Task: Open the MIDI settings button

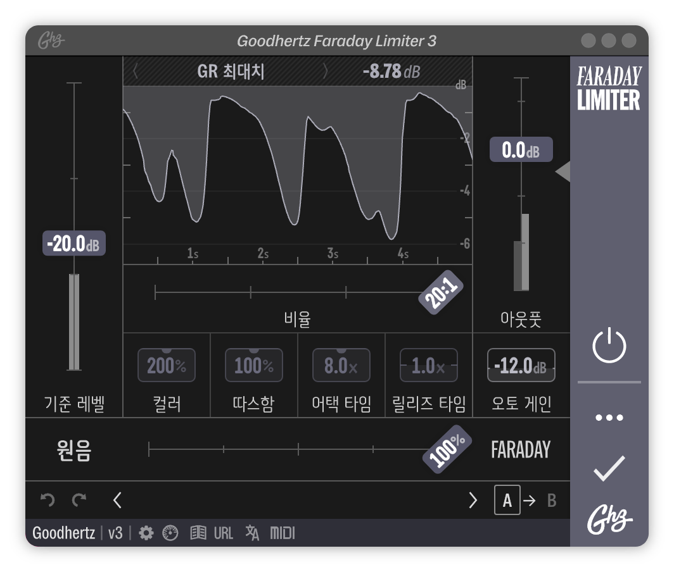Action: coord(283,533)
